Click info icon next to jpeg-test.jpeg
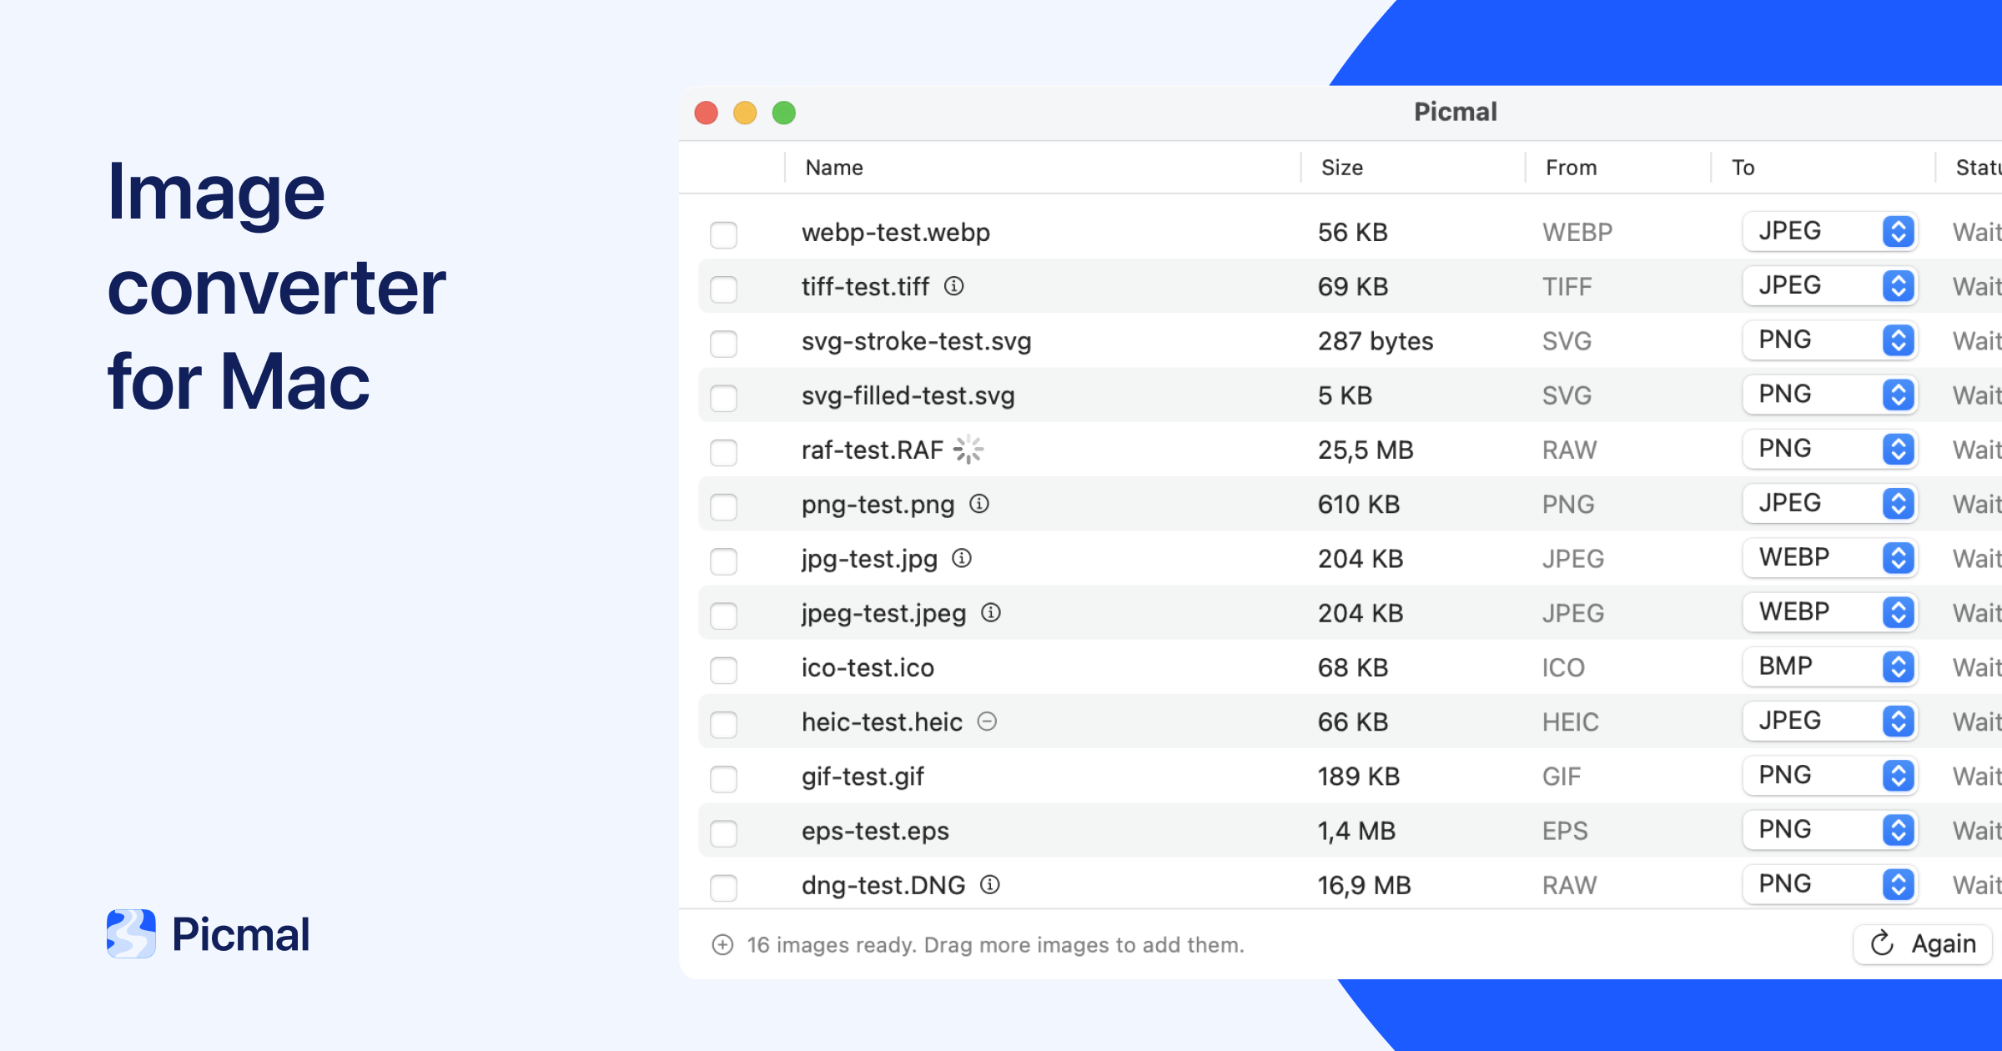This screenshot has width=2002, height=1051. tap(991, 613)
